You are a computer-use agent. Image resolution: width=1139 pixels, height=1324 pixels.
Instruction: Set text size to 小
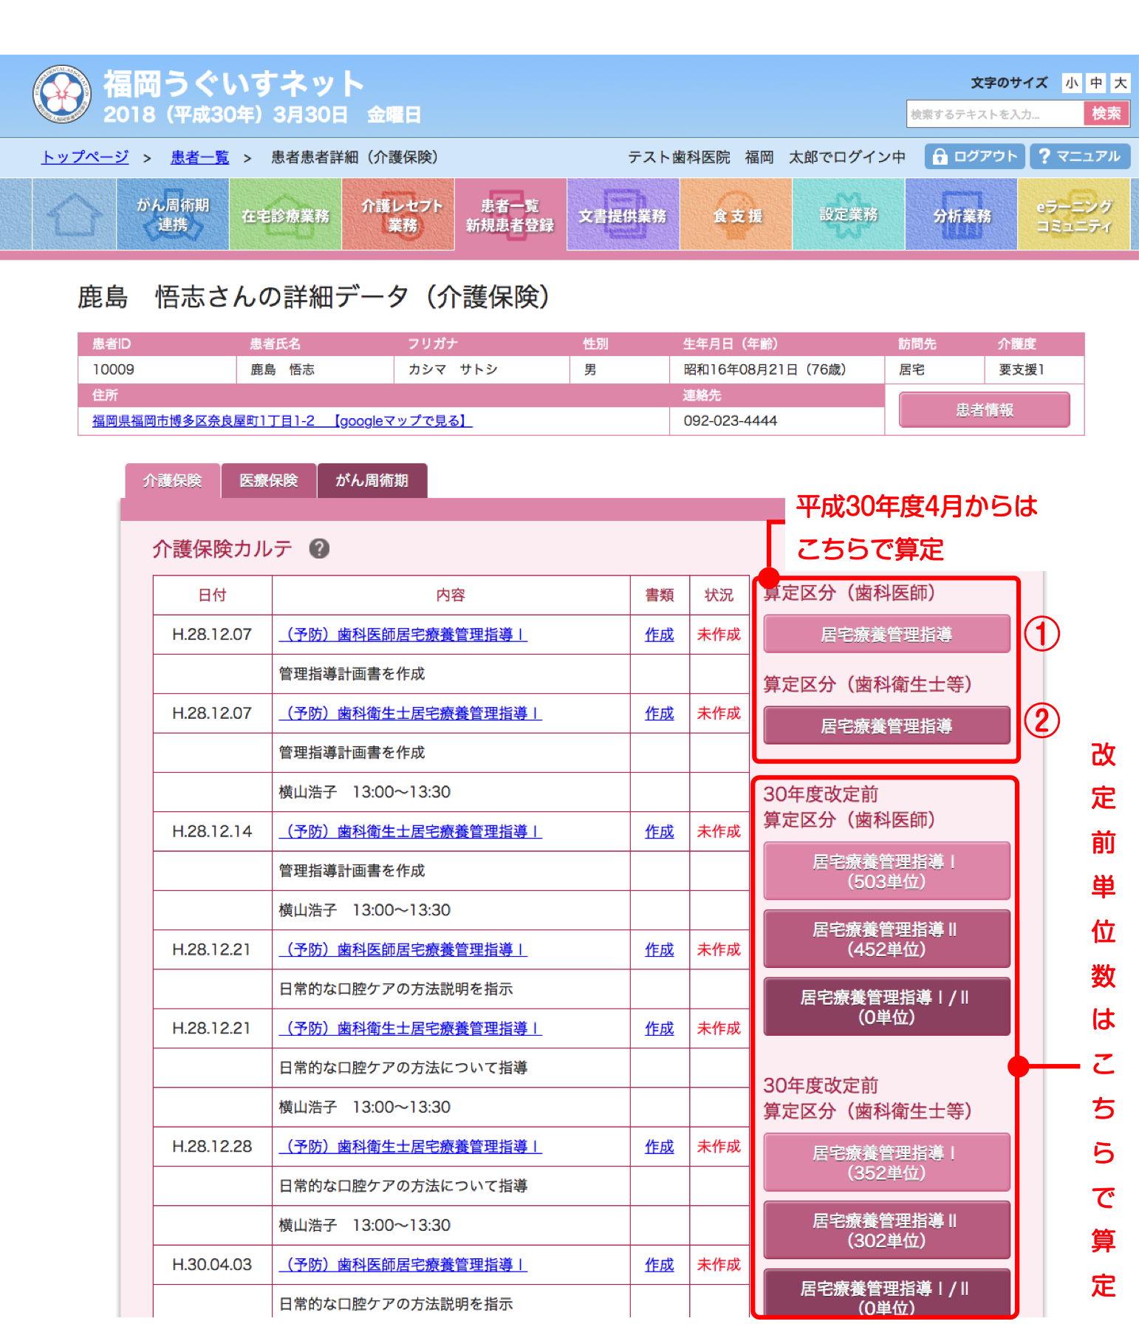1071,83
